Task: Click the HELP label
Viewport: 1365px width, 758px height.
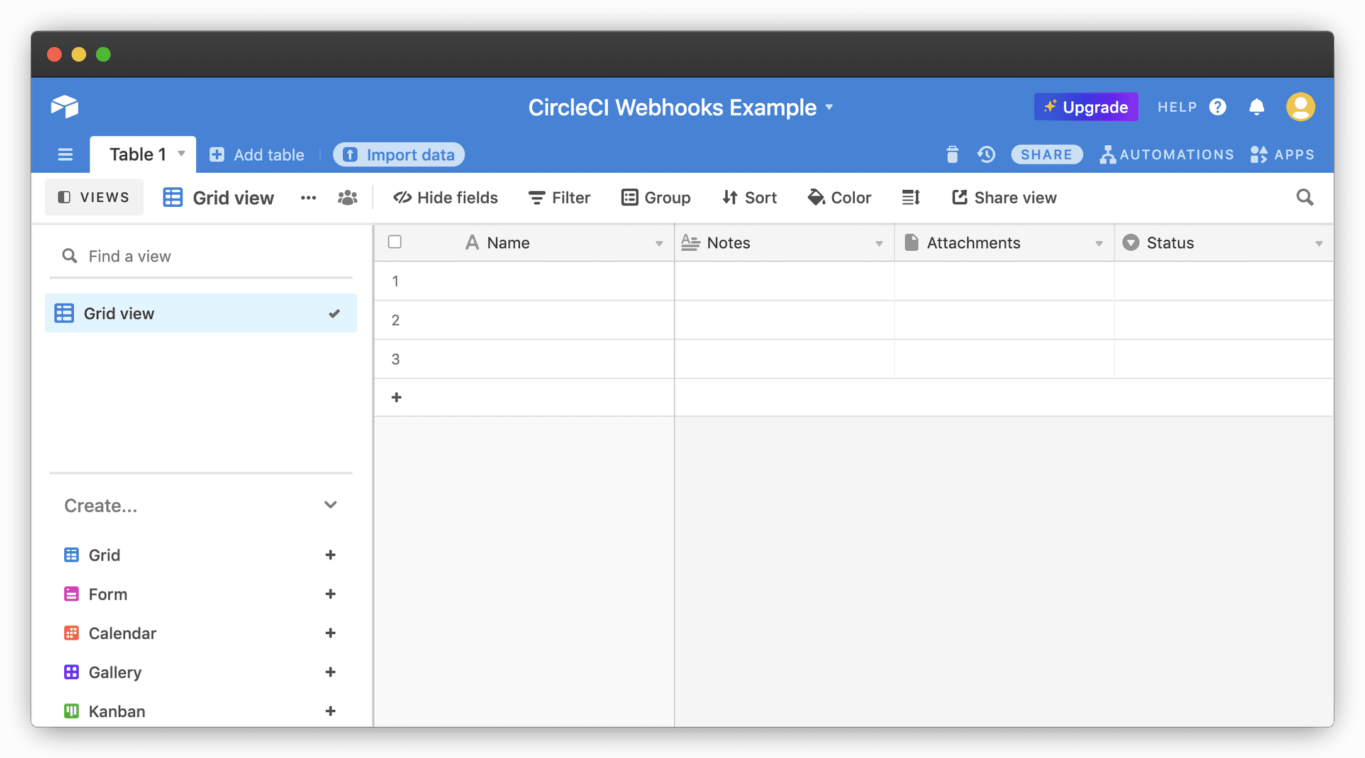Action: 1178,107
